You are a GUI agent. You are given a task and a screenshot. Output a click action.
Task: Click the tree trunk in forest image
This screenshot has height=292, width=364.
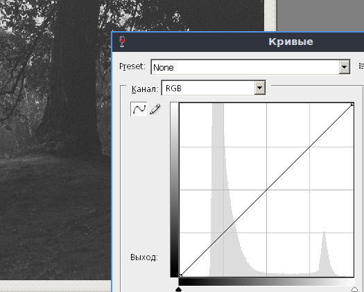tap(72, 77)
